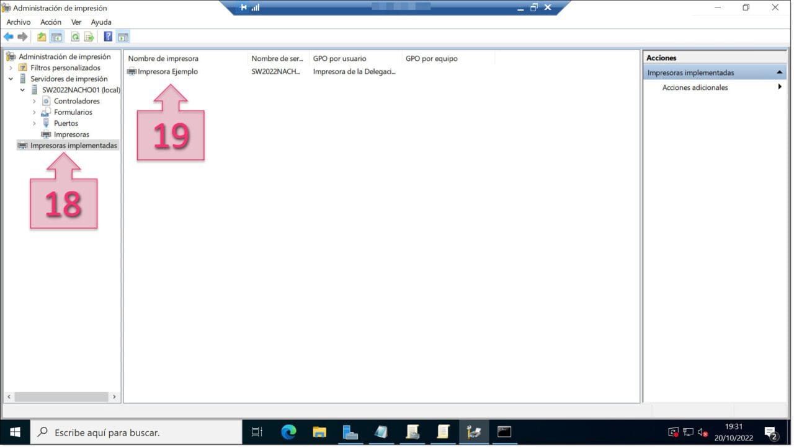Open Help via the blue question mark icon
Screen dimensions: 794x448
[x=108, y=37]
